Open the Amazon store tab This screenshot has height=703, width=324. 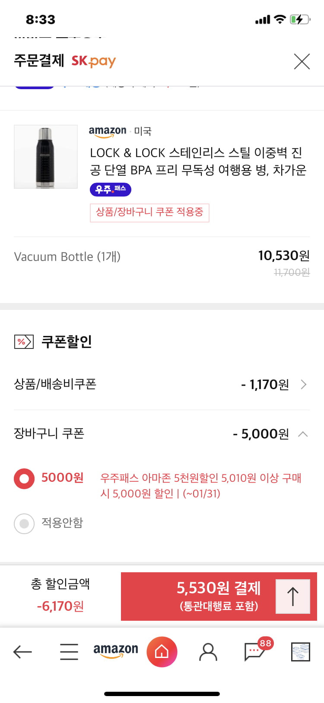coord(116,651)
